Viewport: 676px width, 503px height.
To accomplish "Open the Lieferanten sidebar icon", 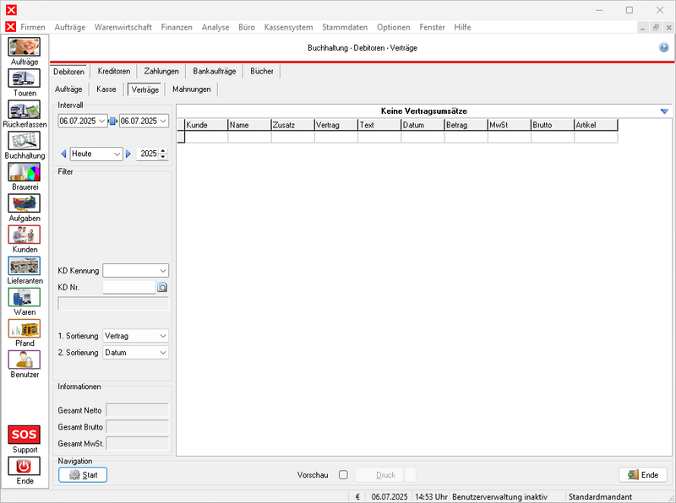I will pos(24,266).
